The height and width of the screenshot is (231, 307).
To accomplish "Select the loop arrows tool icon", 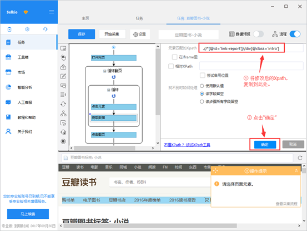I will pos(63,104).
